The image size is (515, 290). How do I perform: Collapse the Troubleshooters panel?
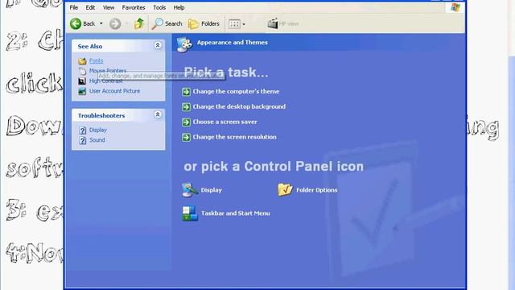click(158, 114)
